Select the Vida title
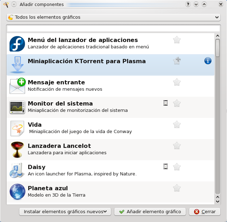 coord(35,125)
